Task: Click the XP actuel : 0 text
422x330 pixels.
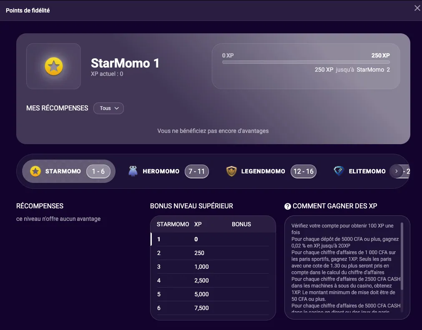Action: click(107, 74)
